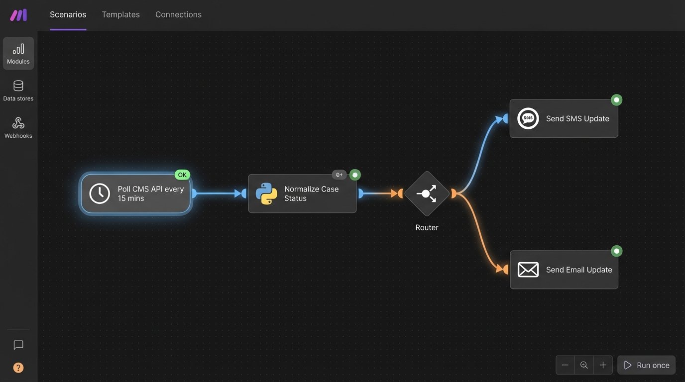Screen dimensions: 685x382
Task: Click the green badge on Normalize Case Status
Action: click(x=354, y=175)
